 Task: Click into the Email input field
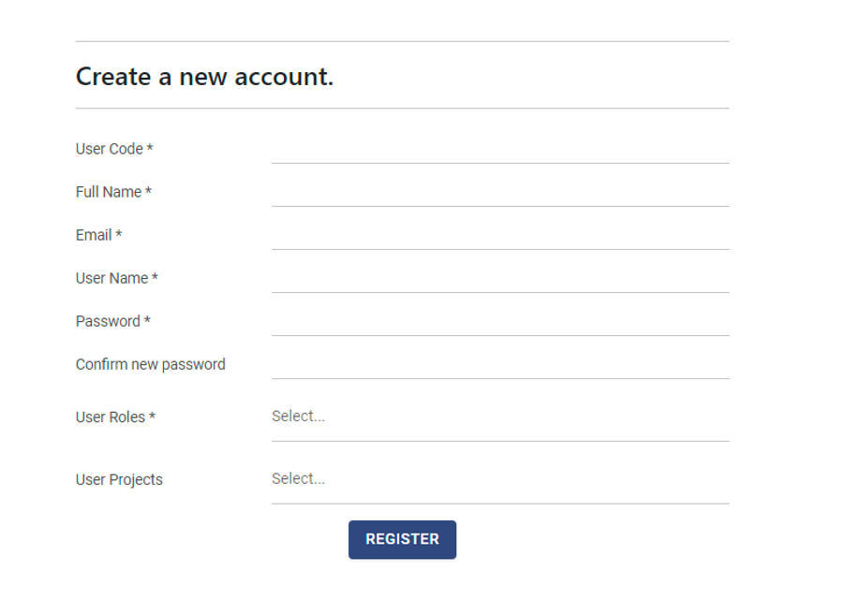click(499, 236)
